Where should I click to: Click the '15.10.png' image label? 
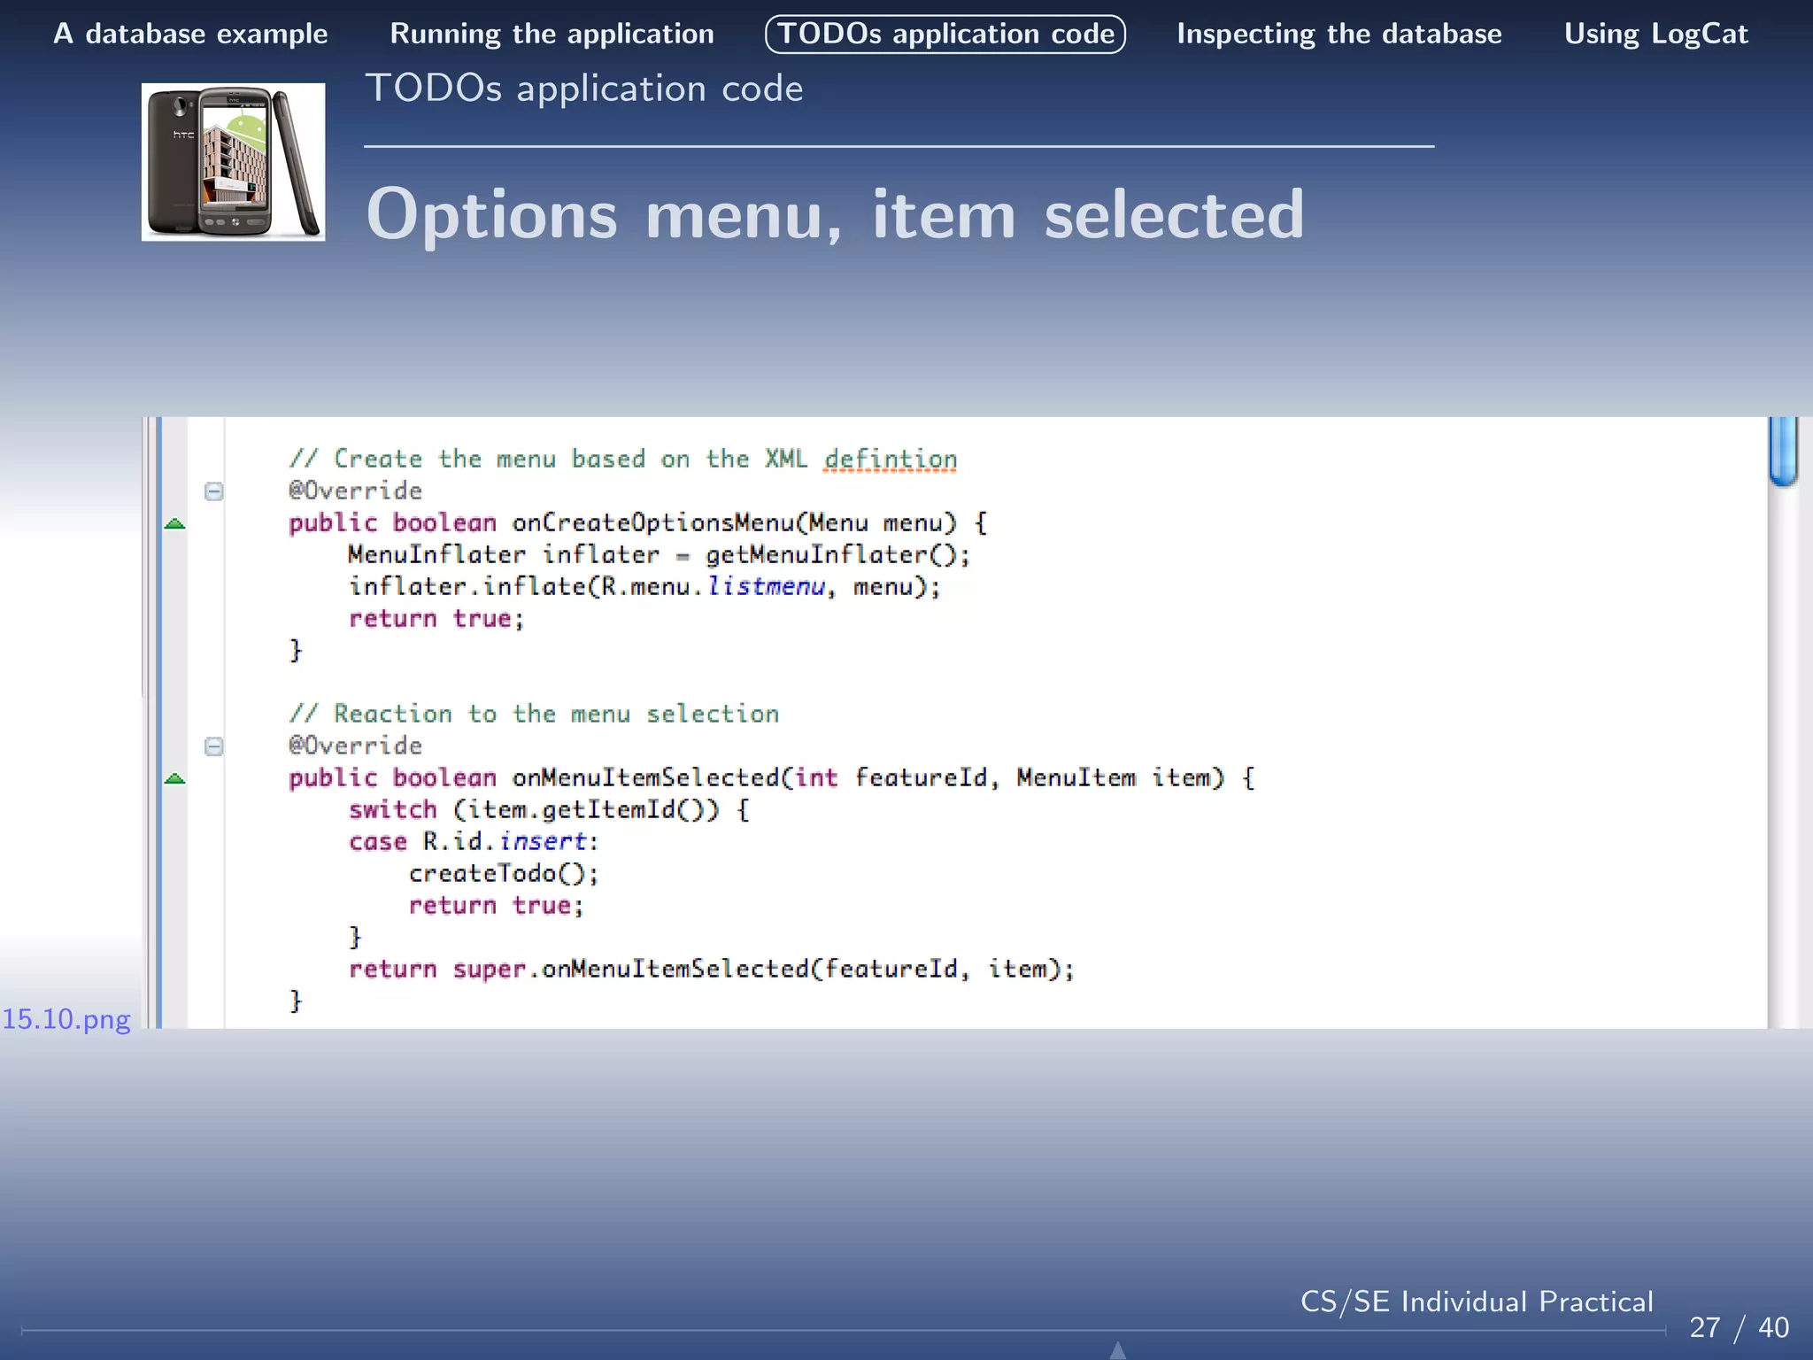click(66, 1019)
